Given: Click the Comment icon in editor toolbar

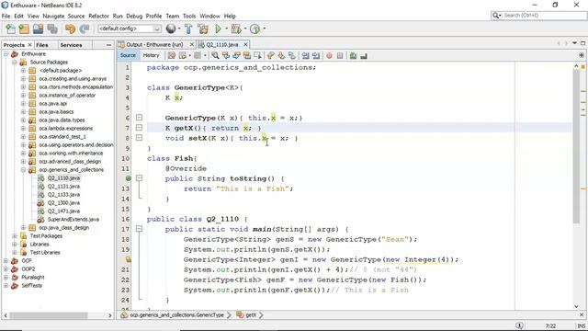Looking at the screenshot, I should click(353, 55).
